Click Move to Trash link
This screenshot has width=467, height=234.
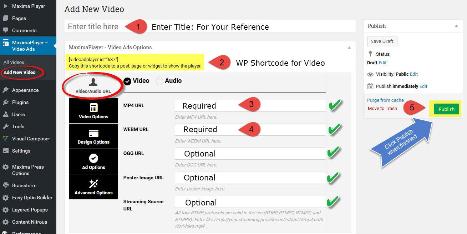[382, 108]
